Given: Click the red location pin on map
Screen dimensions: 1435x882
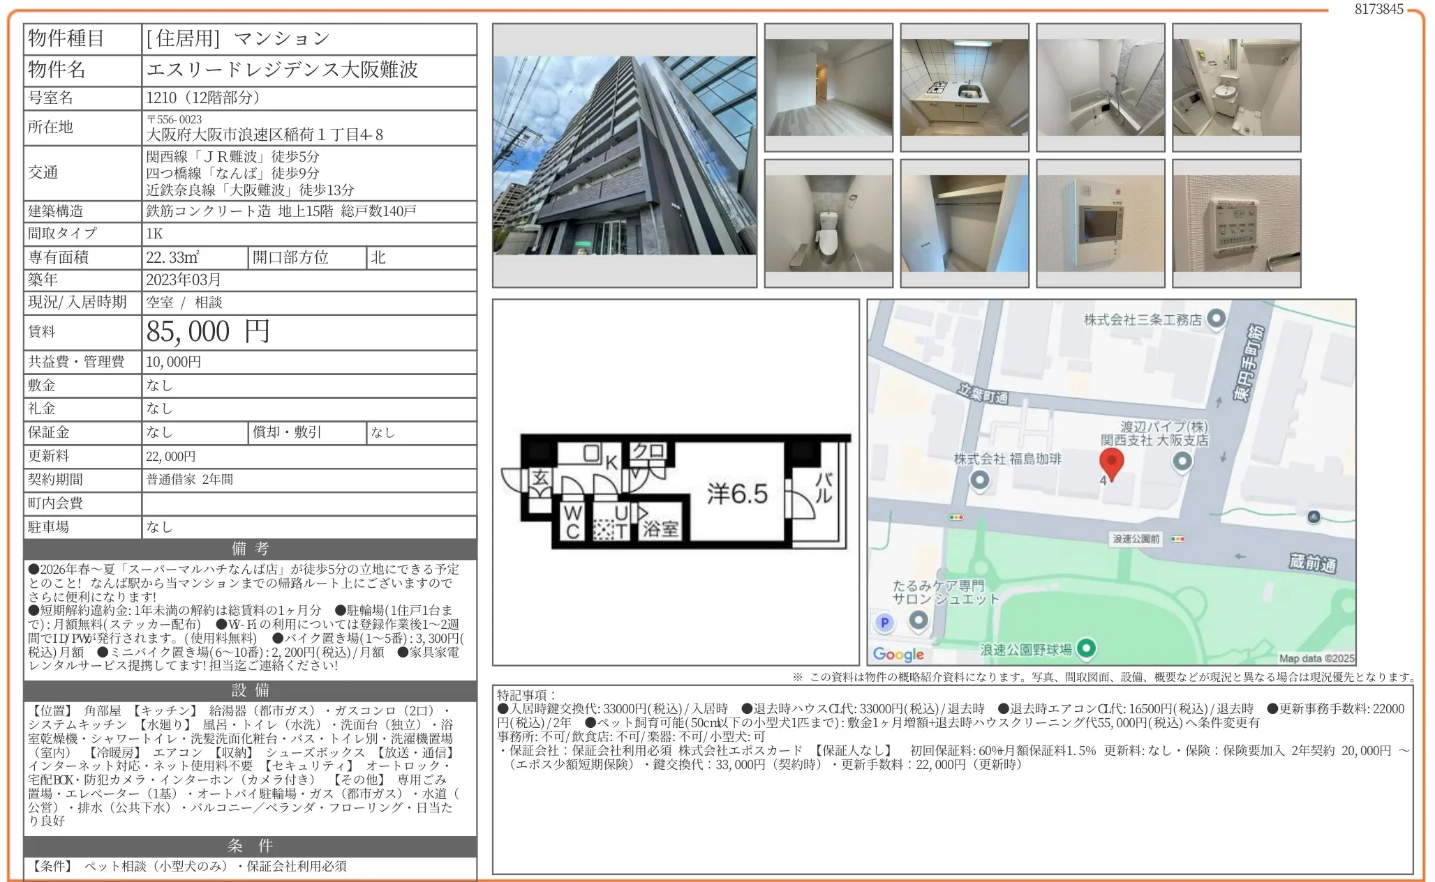Looking at the screenshot, I should [x=1111, y=462].
